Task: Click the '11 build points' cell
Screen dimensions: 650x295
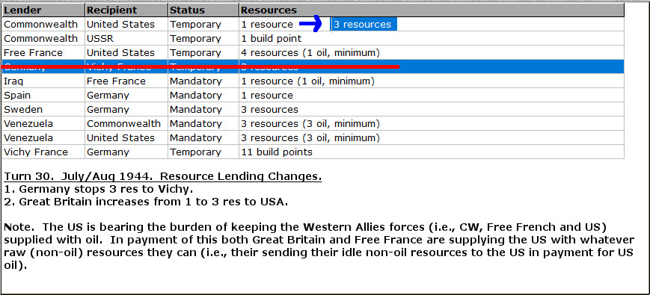Action: coord(432,152)
